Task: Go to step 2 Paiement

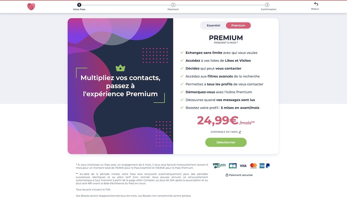Action: [x=173, y=5]
